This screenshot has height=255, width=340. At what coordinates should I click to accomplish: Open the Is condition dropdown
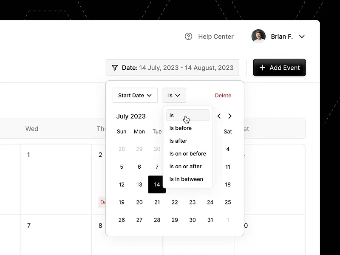pos(174,95)
